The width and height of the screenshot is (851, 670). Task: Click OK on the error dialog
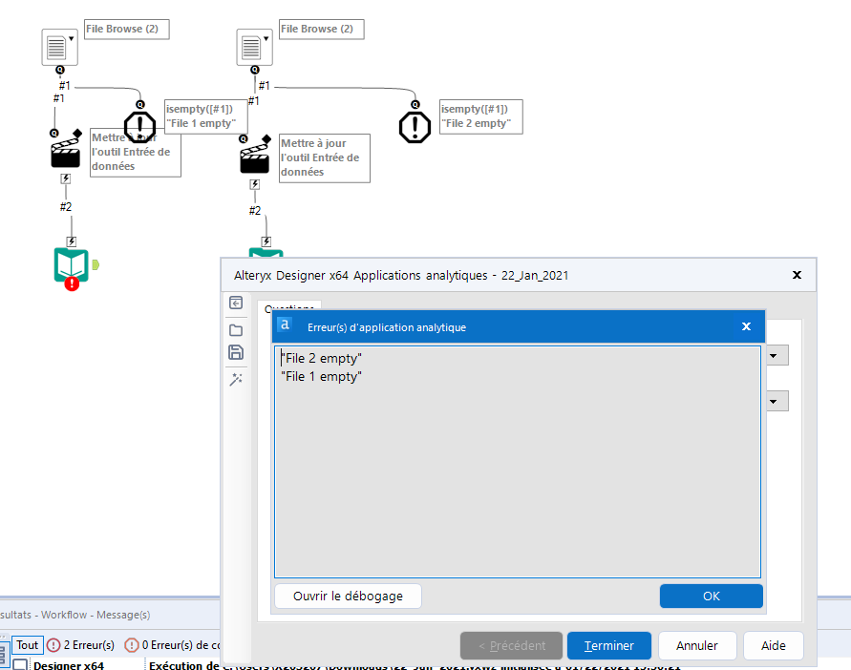(711, 596)
